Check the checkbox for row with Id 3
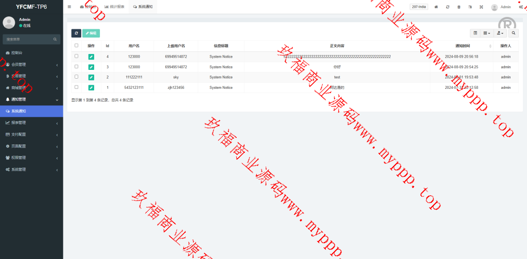Image resolution: width=527 pixels, height=259 pixels. click(x=77, y=67)
